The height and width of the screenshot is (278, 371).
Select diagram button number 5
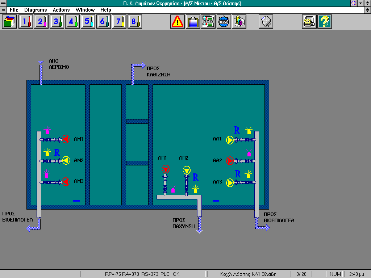pos(87,22)
